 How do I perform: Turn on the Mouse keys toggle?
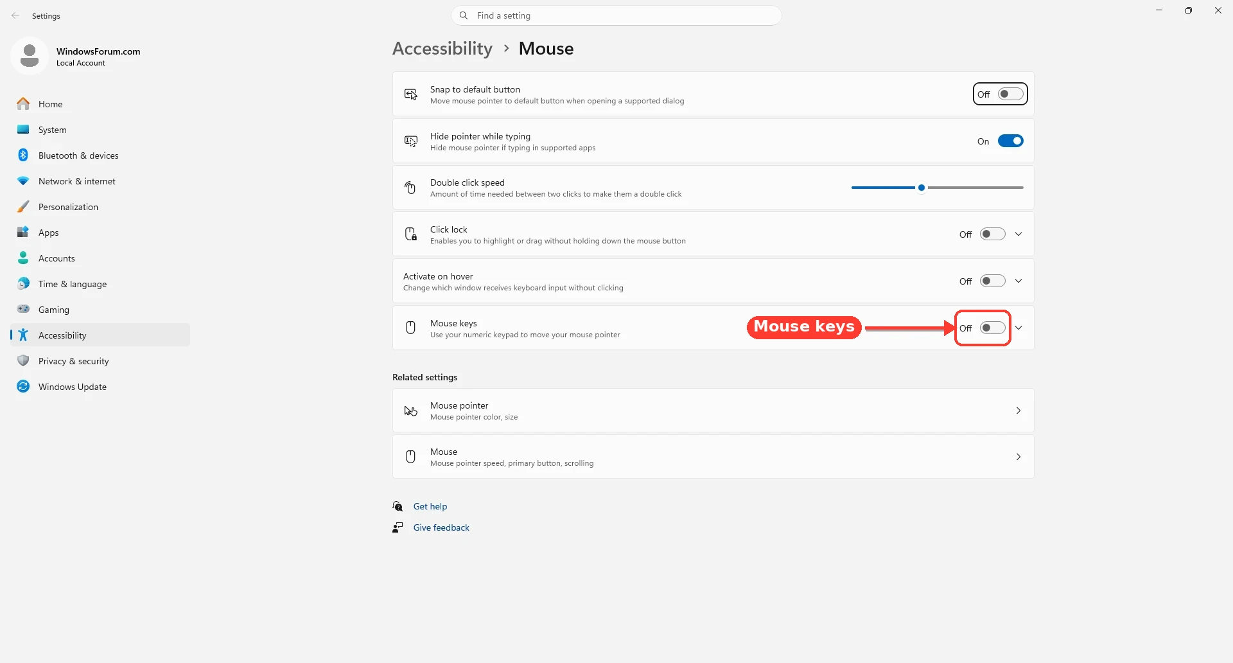[x=992, y=328]
